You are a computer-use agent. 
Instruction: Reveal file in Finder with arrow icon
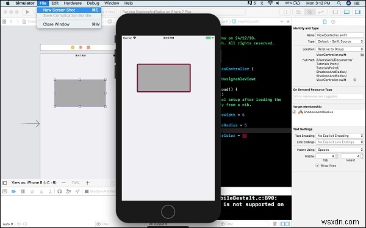tap(355, 80)
